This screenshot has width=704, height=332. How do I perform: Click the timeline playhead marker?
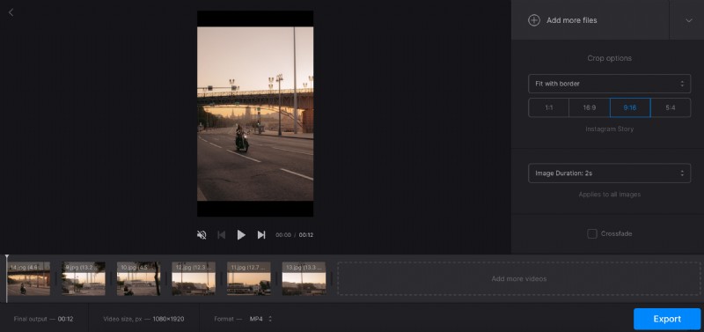[x=7, y=278]
